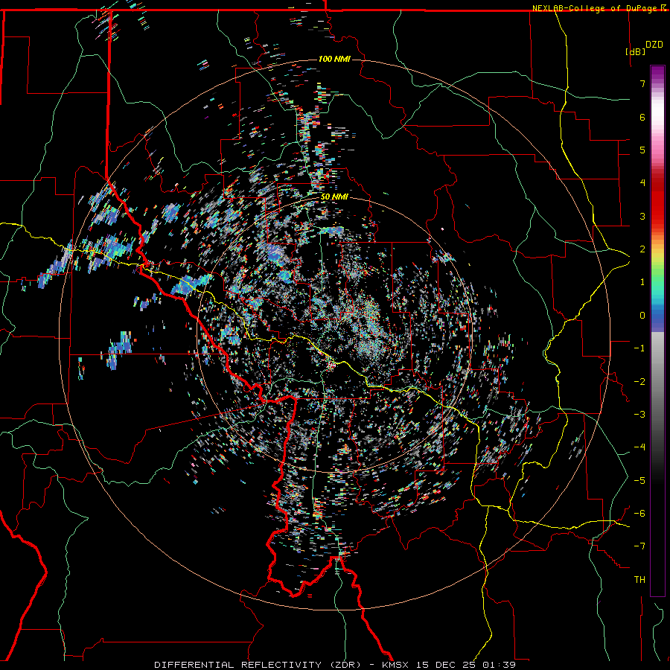
Task: Click the TH label on color scale
Action: [639, 579]
